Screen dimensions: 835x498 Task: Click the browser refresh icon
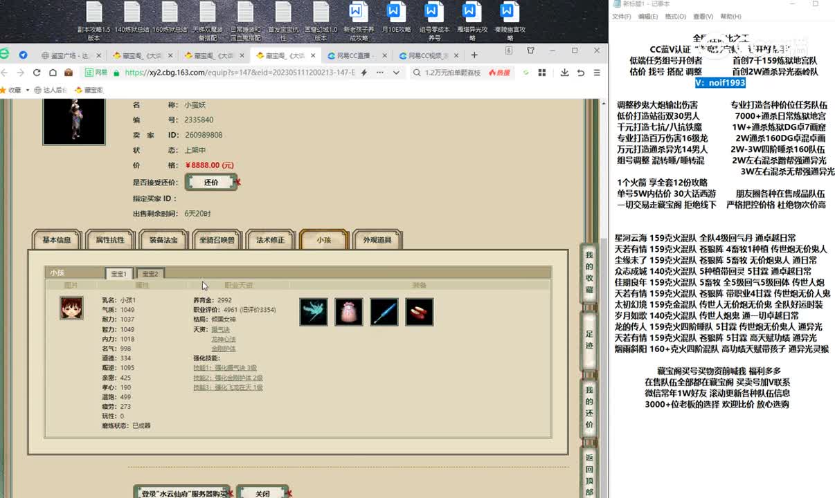tap(37, 73)
